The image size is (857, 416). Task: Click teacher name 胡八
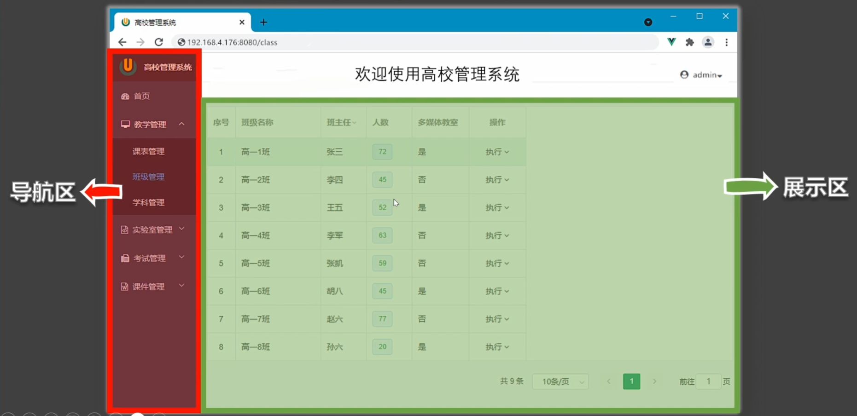point(335,291)
